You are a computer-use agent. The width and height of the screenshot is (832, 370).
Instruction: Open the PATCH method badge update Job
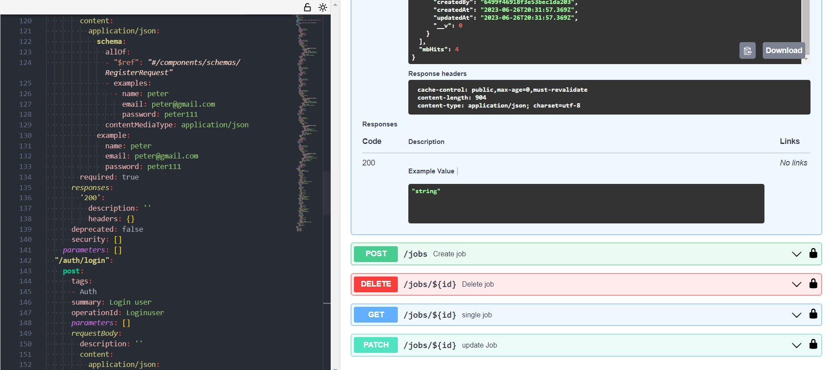pos(376,345)
